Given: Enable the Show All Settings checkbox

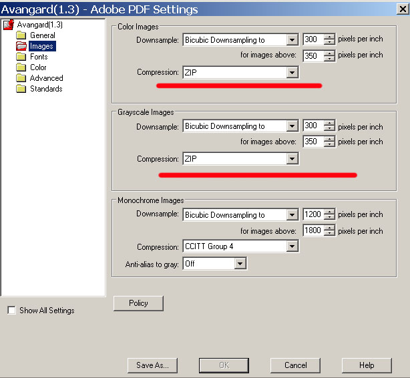Looking at the screenshot, I should click(11, 311).
